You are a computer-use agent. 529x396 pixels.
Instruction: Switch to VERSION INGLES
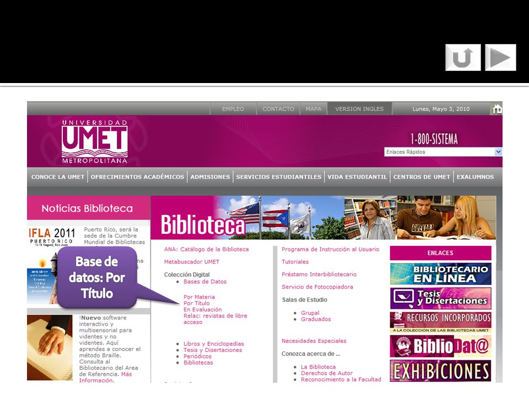click(359, 109)
